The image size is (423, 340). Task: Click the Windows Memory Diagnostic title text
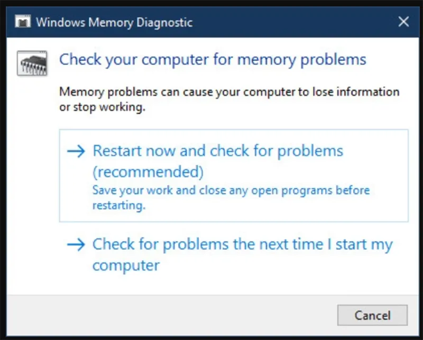click(114, 22)
